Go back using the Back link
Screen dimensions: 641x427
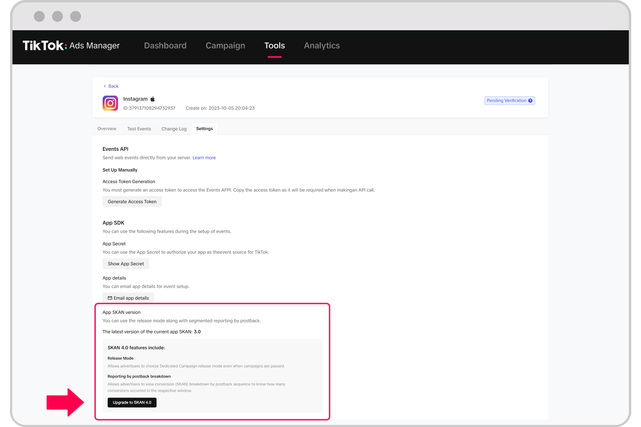111,86
